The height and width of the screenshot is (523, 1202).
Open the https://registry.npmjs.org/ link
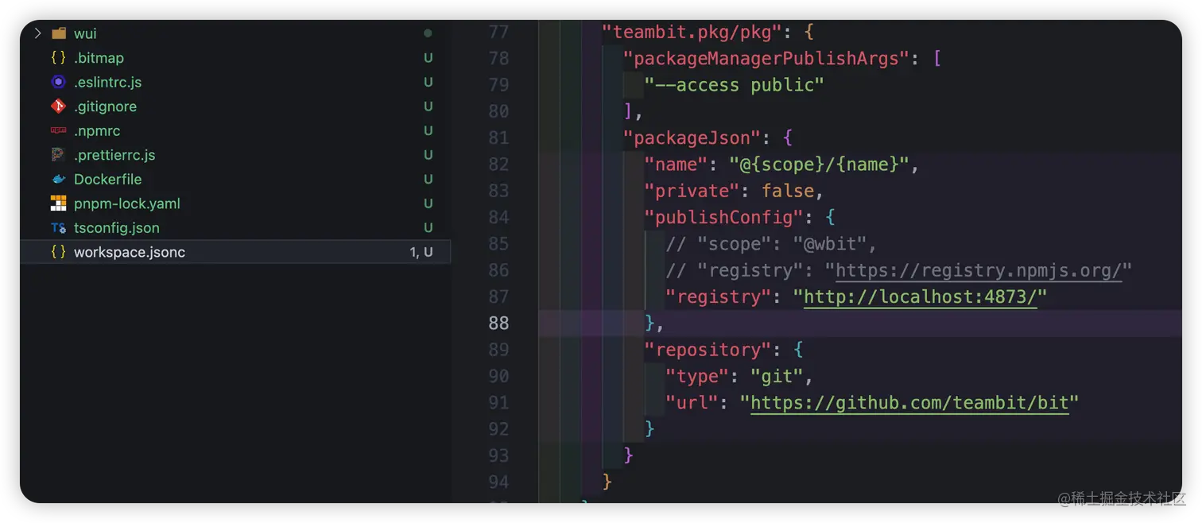pyautogui.click(x=978, y=270)
